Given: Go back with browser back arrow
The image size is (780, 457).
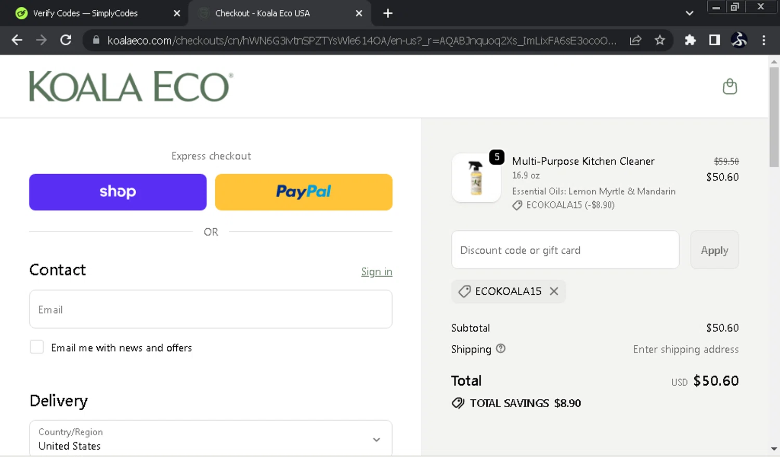Looking at the screenshot, I should 17,40.
